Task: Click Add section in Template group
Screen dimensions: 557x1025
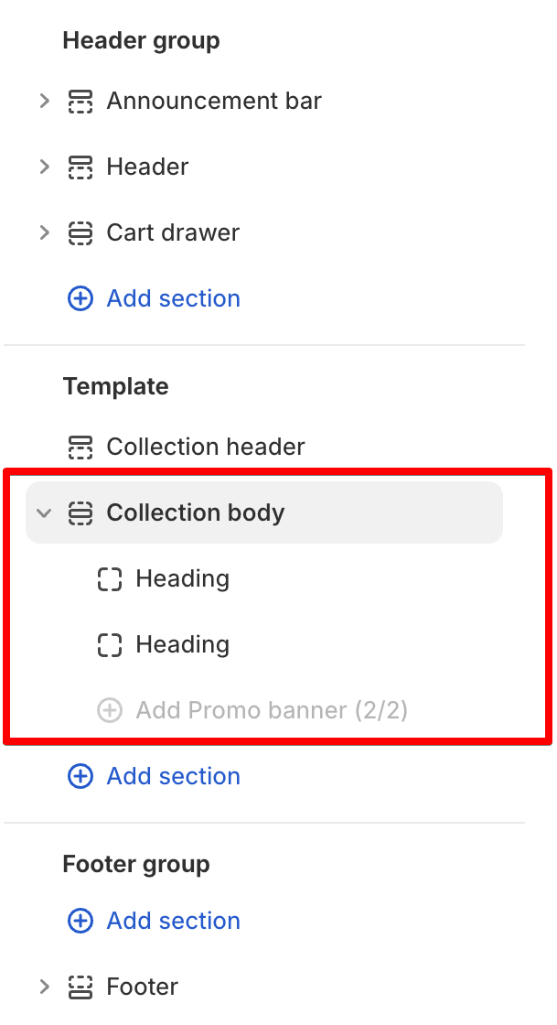Action: point(173,776)
